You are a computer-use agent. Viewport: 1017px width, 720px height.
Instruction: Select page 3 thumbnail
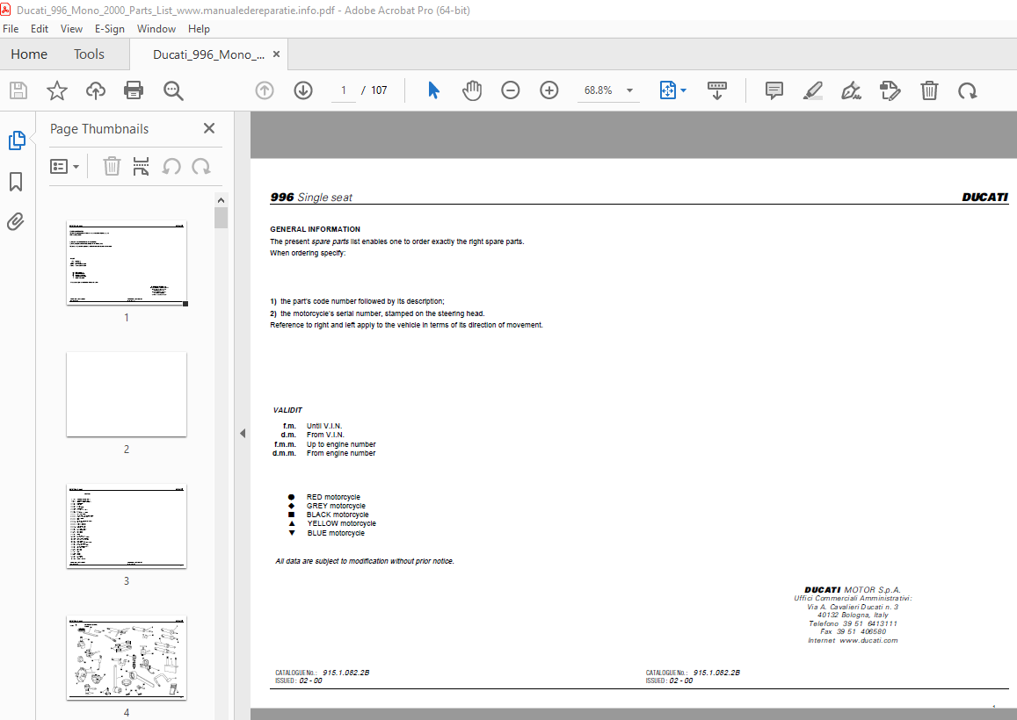[127, 526]
